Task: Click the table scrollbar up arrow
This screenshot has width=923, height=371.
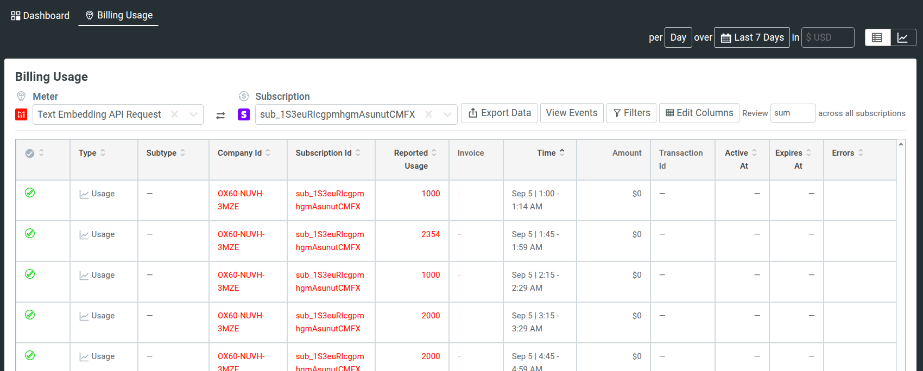Action: click(x=901, y=144)
